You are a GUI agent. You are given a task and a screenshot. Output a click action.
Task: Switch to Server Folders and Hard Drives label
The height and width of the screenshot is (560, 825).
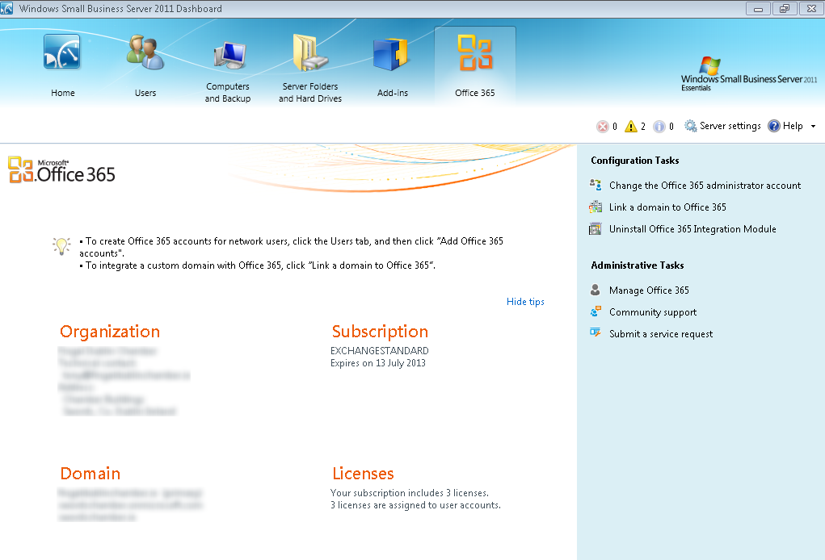point(310,93)
